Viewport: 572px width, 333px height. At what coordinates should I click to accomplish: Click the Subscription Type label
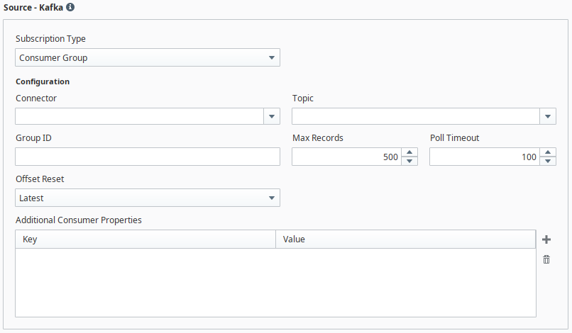pos(50,39)
